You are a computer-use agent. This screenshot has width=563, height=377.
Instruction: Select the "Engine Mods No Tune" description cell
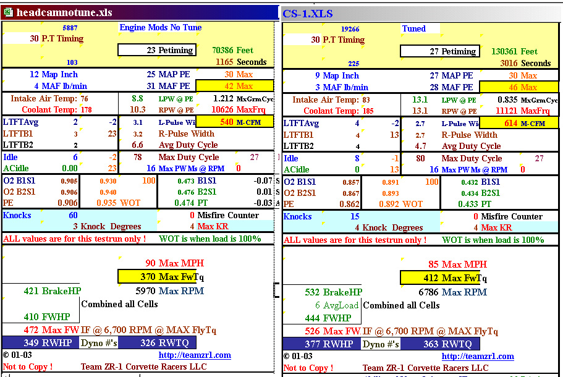click(x=161, y=27)
